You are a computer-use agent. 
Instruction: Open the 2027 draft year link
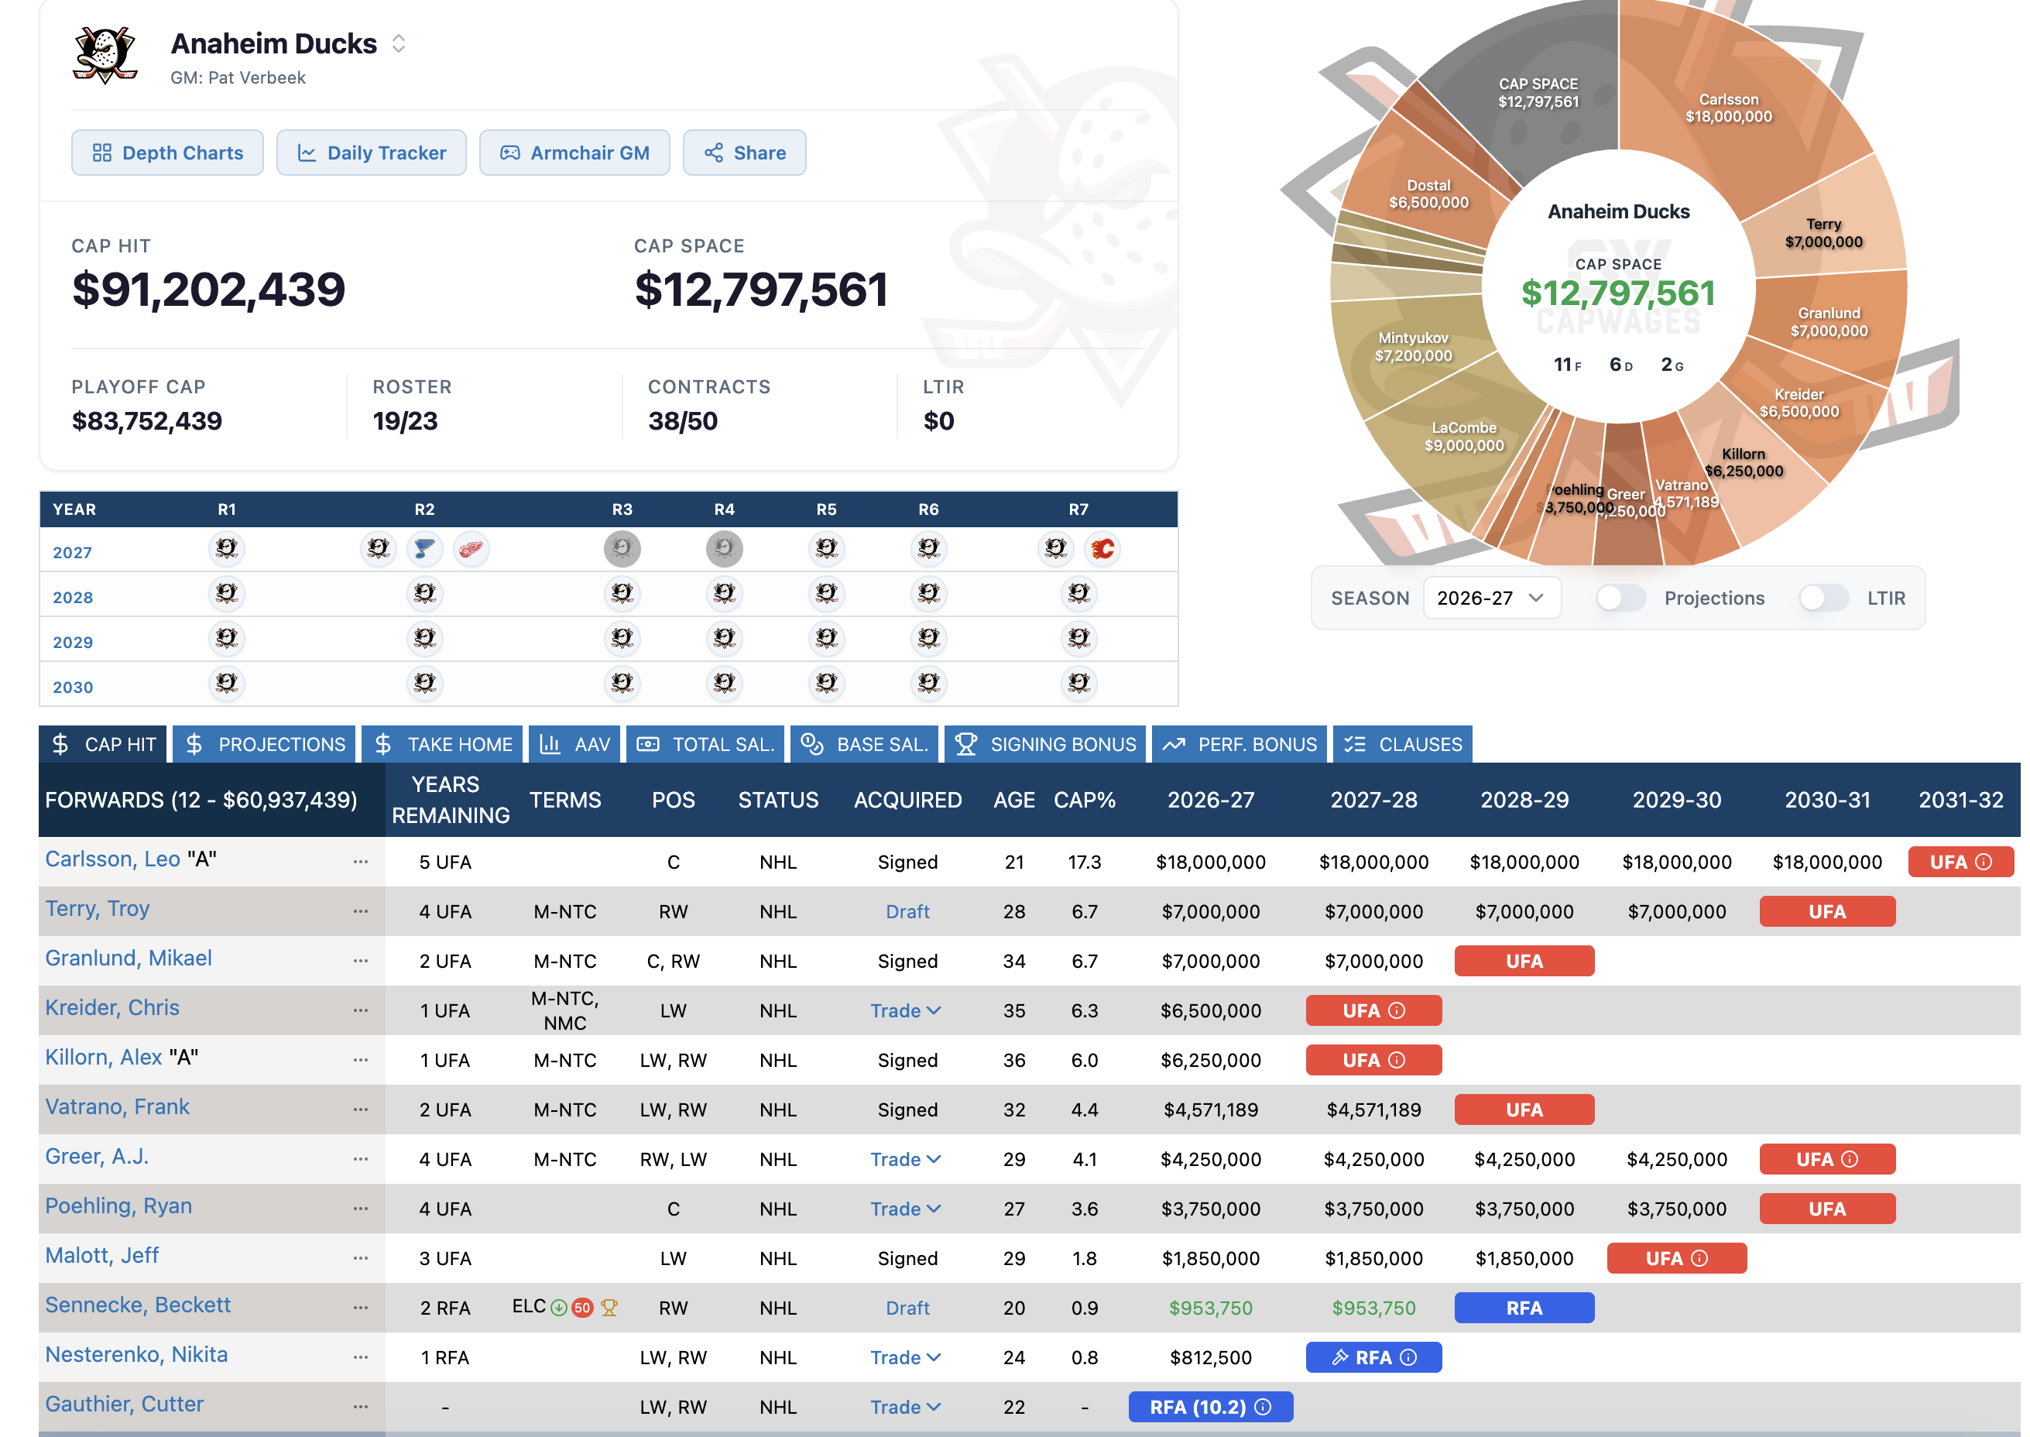[x=73, y=552]
